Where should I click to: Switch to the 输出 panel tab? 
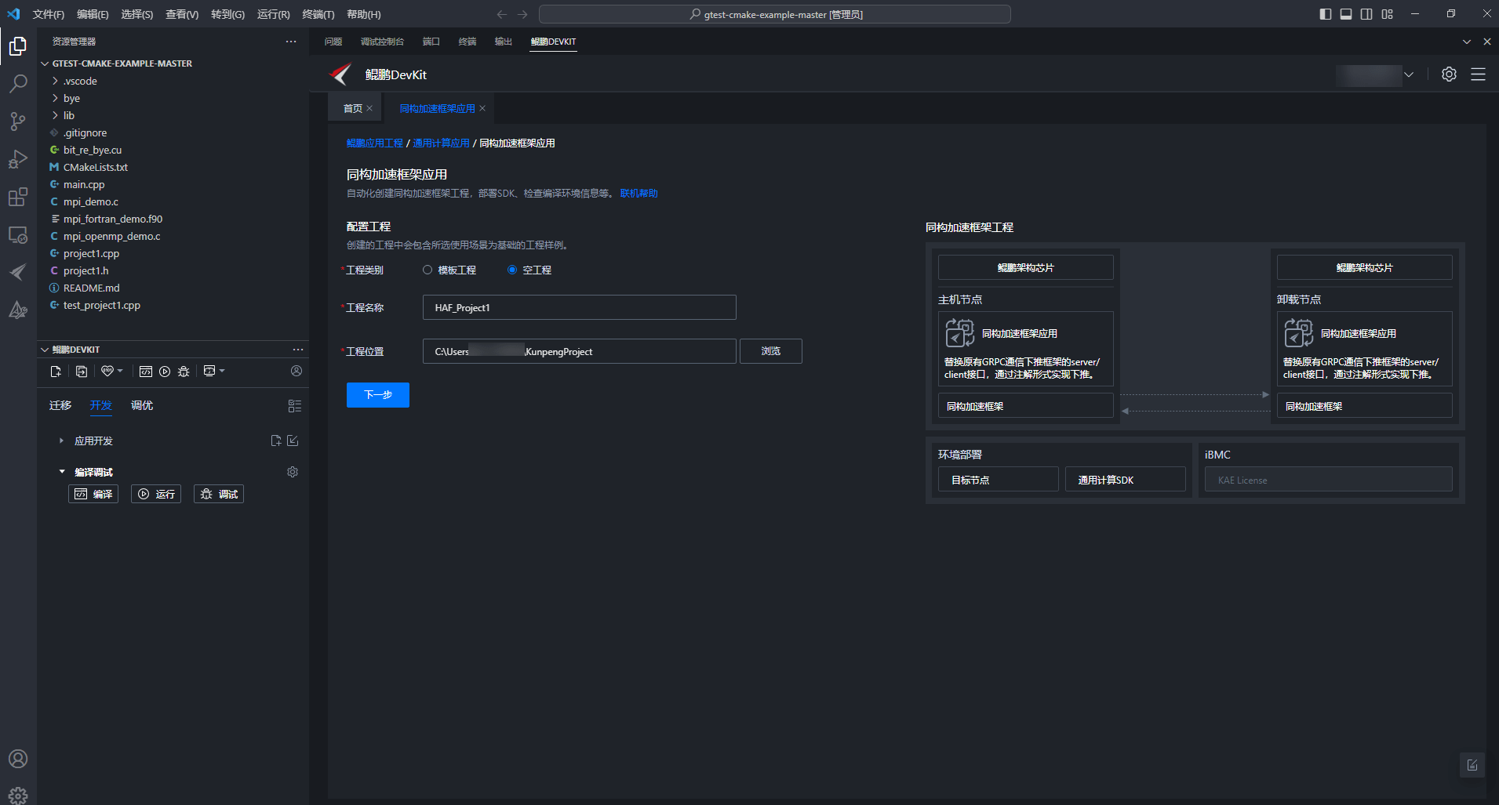click(504, 42)
